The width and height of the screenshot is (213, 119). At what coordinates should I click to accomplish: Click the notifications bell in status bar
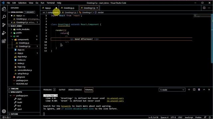pos(210,117)
